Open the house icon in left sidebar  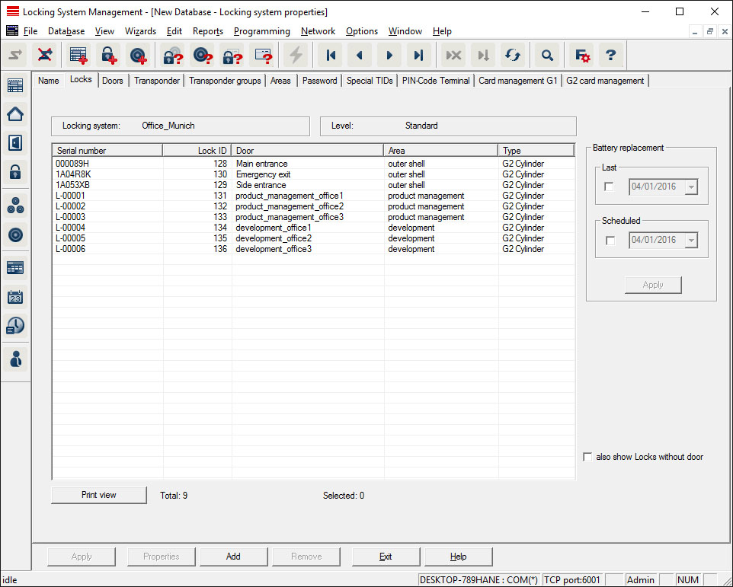pyautogui.click(x=15, y=114)
